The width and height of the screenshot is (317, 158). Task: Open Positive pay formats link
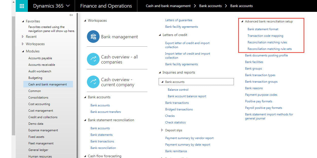pyautogui.click(x=258, y=101)
